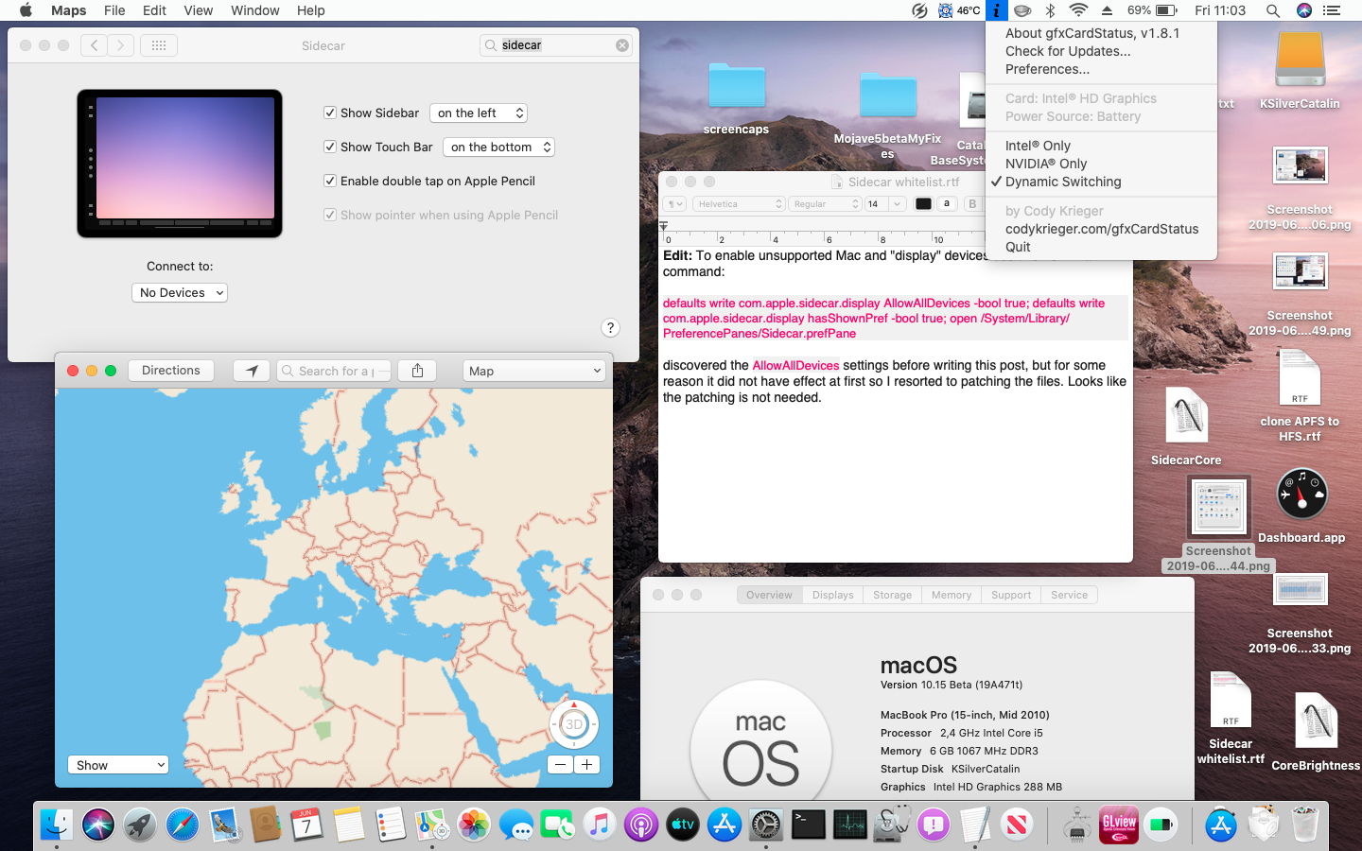Select Dynamic Switching in gfxCardStatus menu

pyautogui.click(x=1063, y=182)
